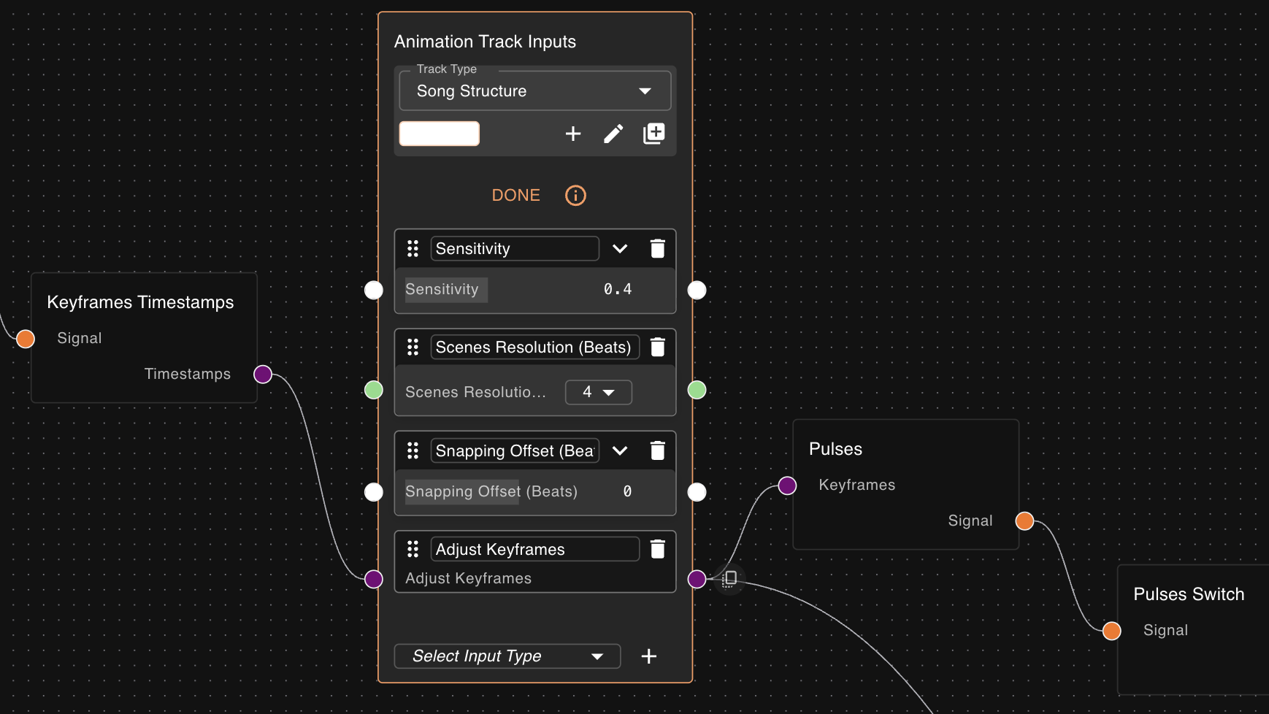Delete the Snapping Offset input
Screen dimensions: 1269x714
658,451
